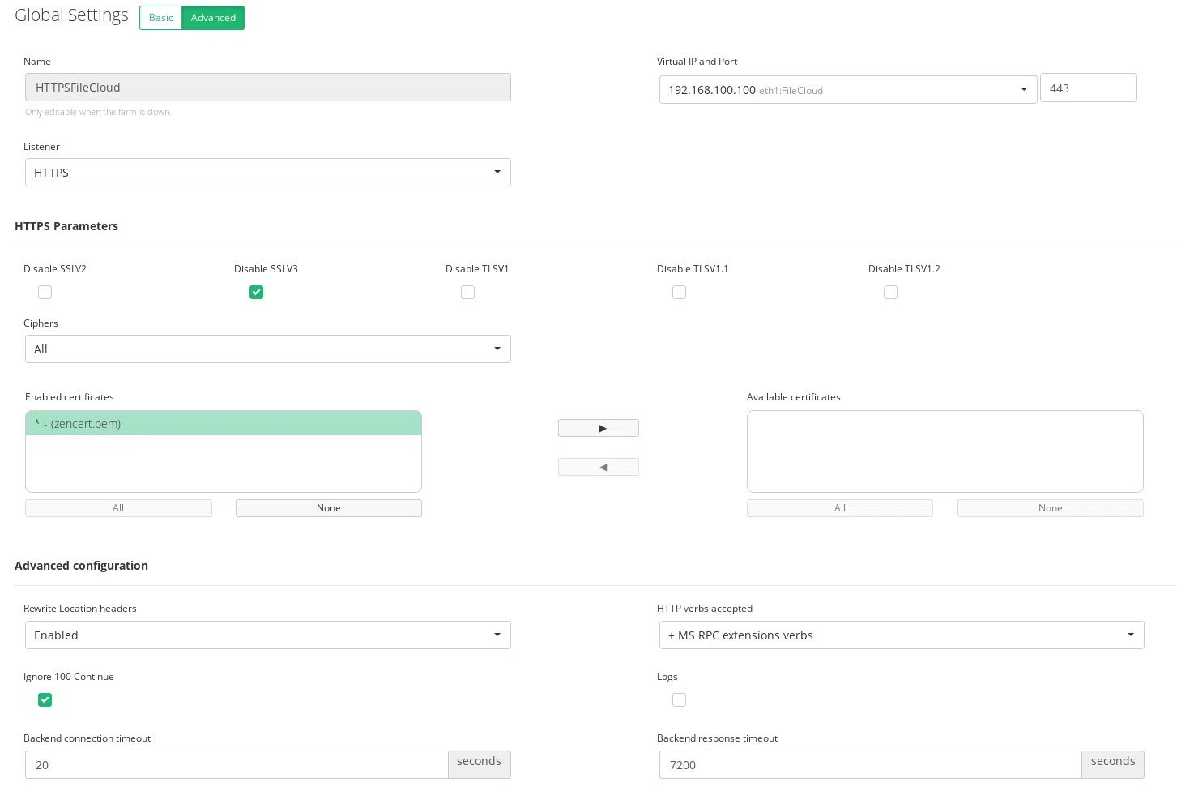Expand the Virtual IP address dropdown
This screenshot has height=787, width=1177.
coord(847,90)
